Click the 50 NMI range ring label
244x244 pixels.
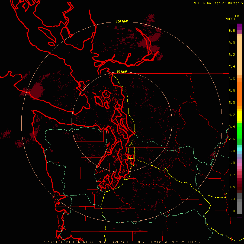click(122, 72)
